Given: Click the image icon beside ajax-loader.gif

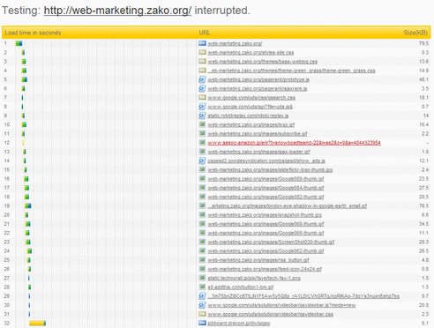Looking at the screenshot, I should pyautogui.click(x=202, y=152).
